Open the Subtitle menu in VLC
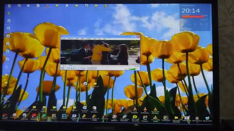The image size is (234, 131). [88, 39]
